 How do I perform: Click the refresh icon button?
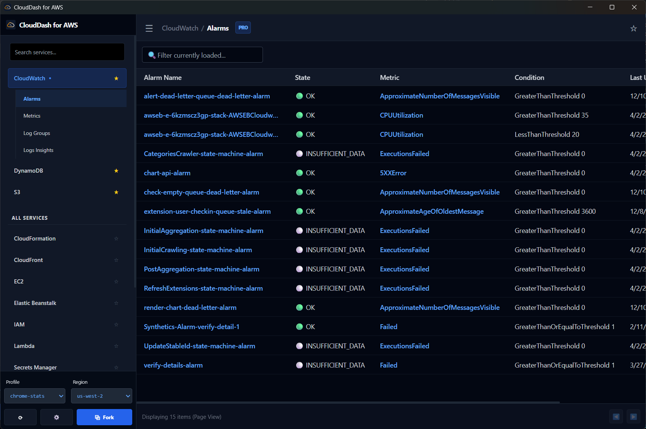coord(20,417)
